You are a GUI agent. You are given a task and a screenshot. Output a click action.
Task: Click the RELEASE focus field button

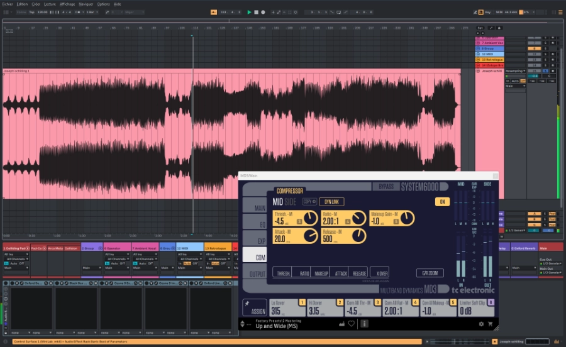[x=358, y=273]
